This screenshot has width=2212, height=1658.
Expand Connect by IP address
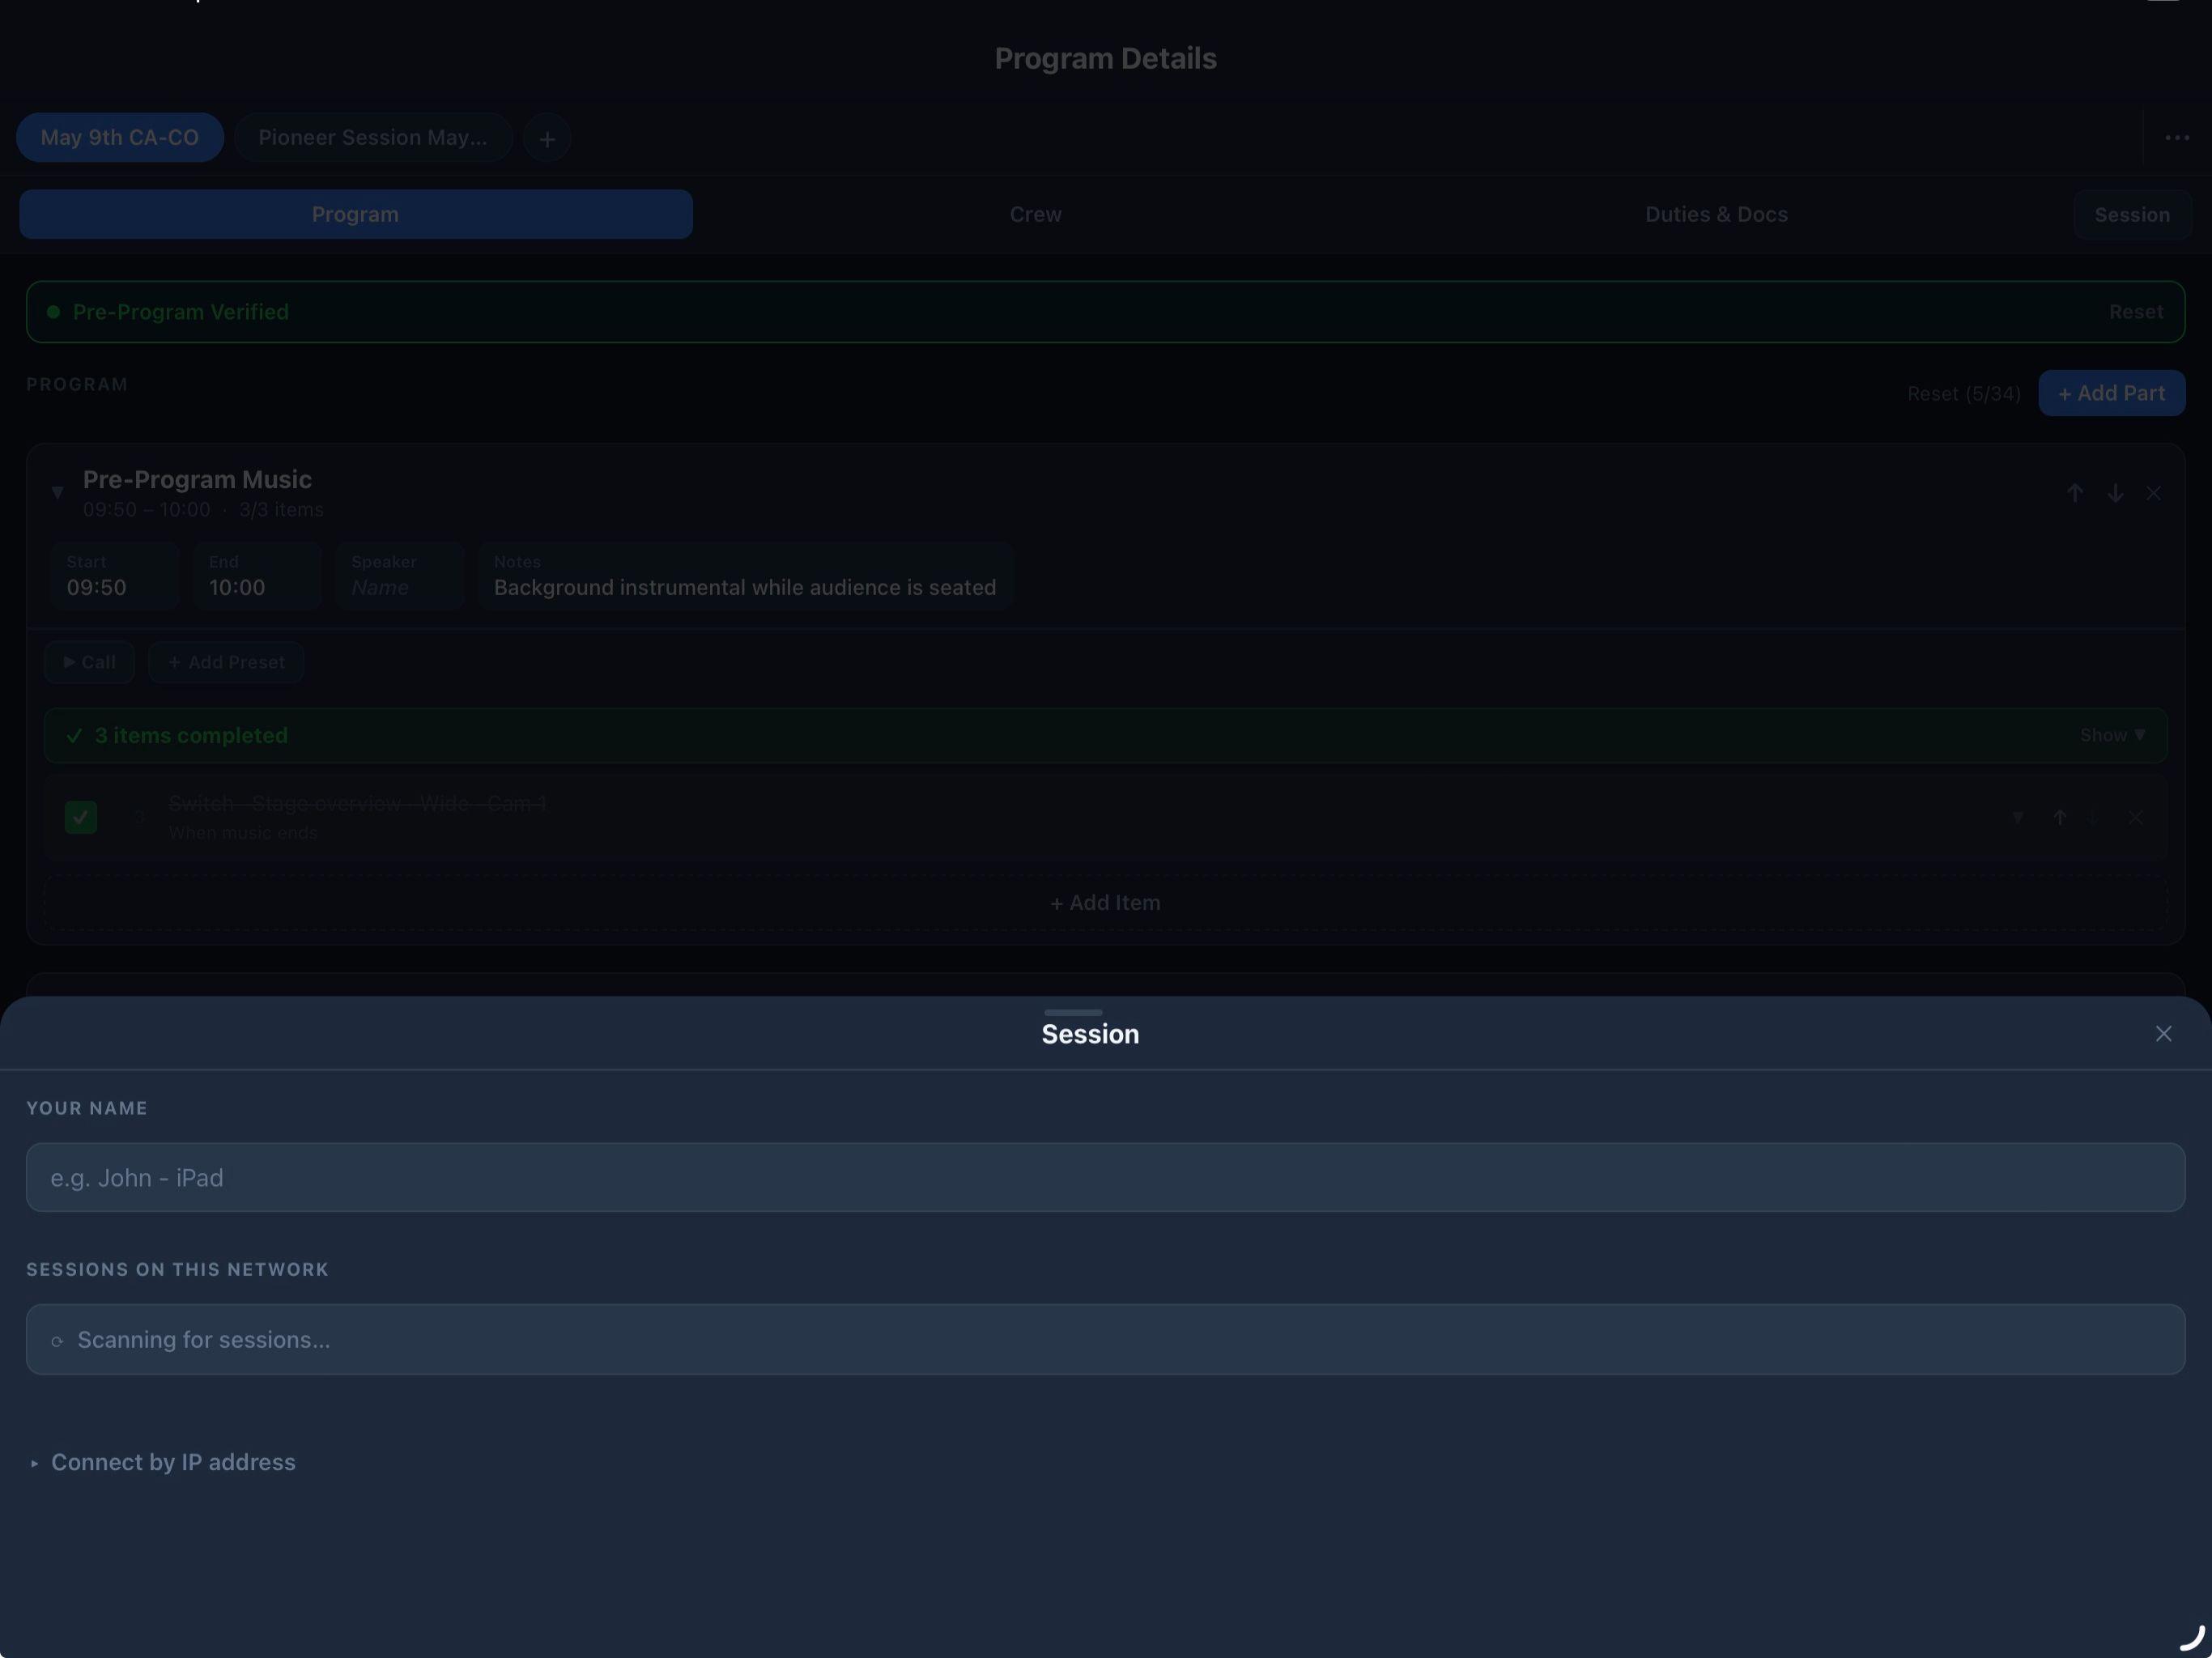(x=163, y=1462)
